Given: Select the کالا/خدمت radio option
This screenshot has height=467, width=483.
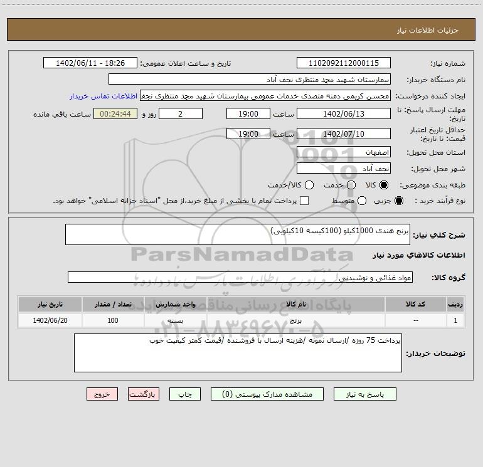Looking at the screenshot, I should tap(309, 185).
